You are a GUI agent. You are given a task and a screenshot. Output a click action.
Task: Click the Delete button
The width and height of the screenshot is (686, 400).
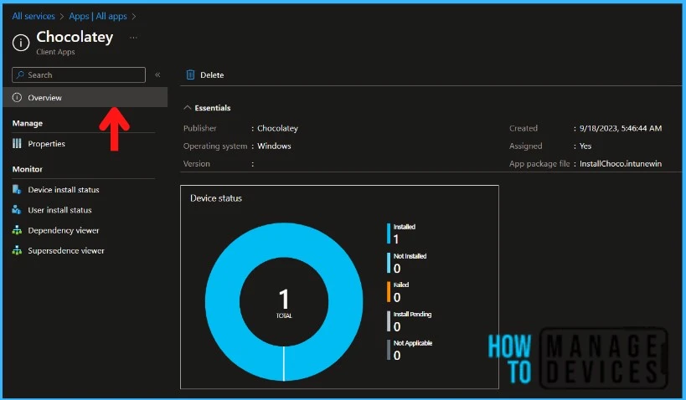pos(205,74)
